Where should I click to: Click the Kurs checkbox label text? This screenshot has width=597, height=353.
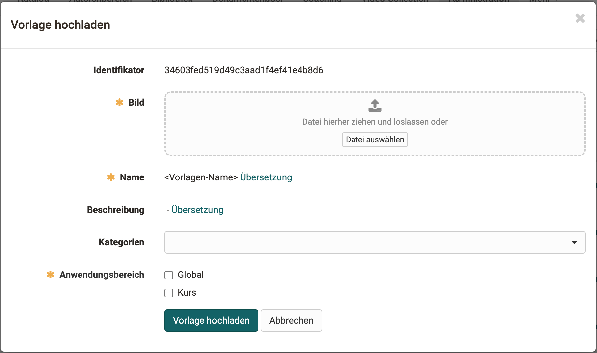tap(187, 293)
